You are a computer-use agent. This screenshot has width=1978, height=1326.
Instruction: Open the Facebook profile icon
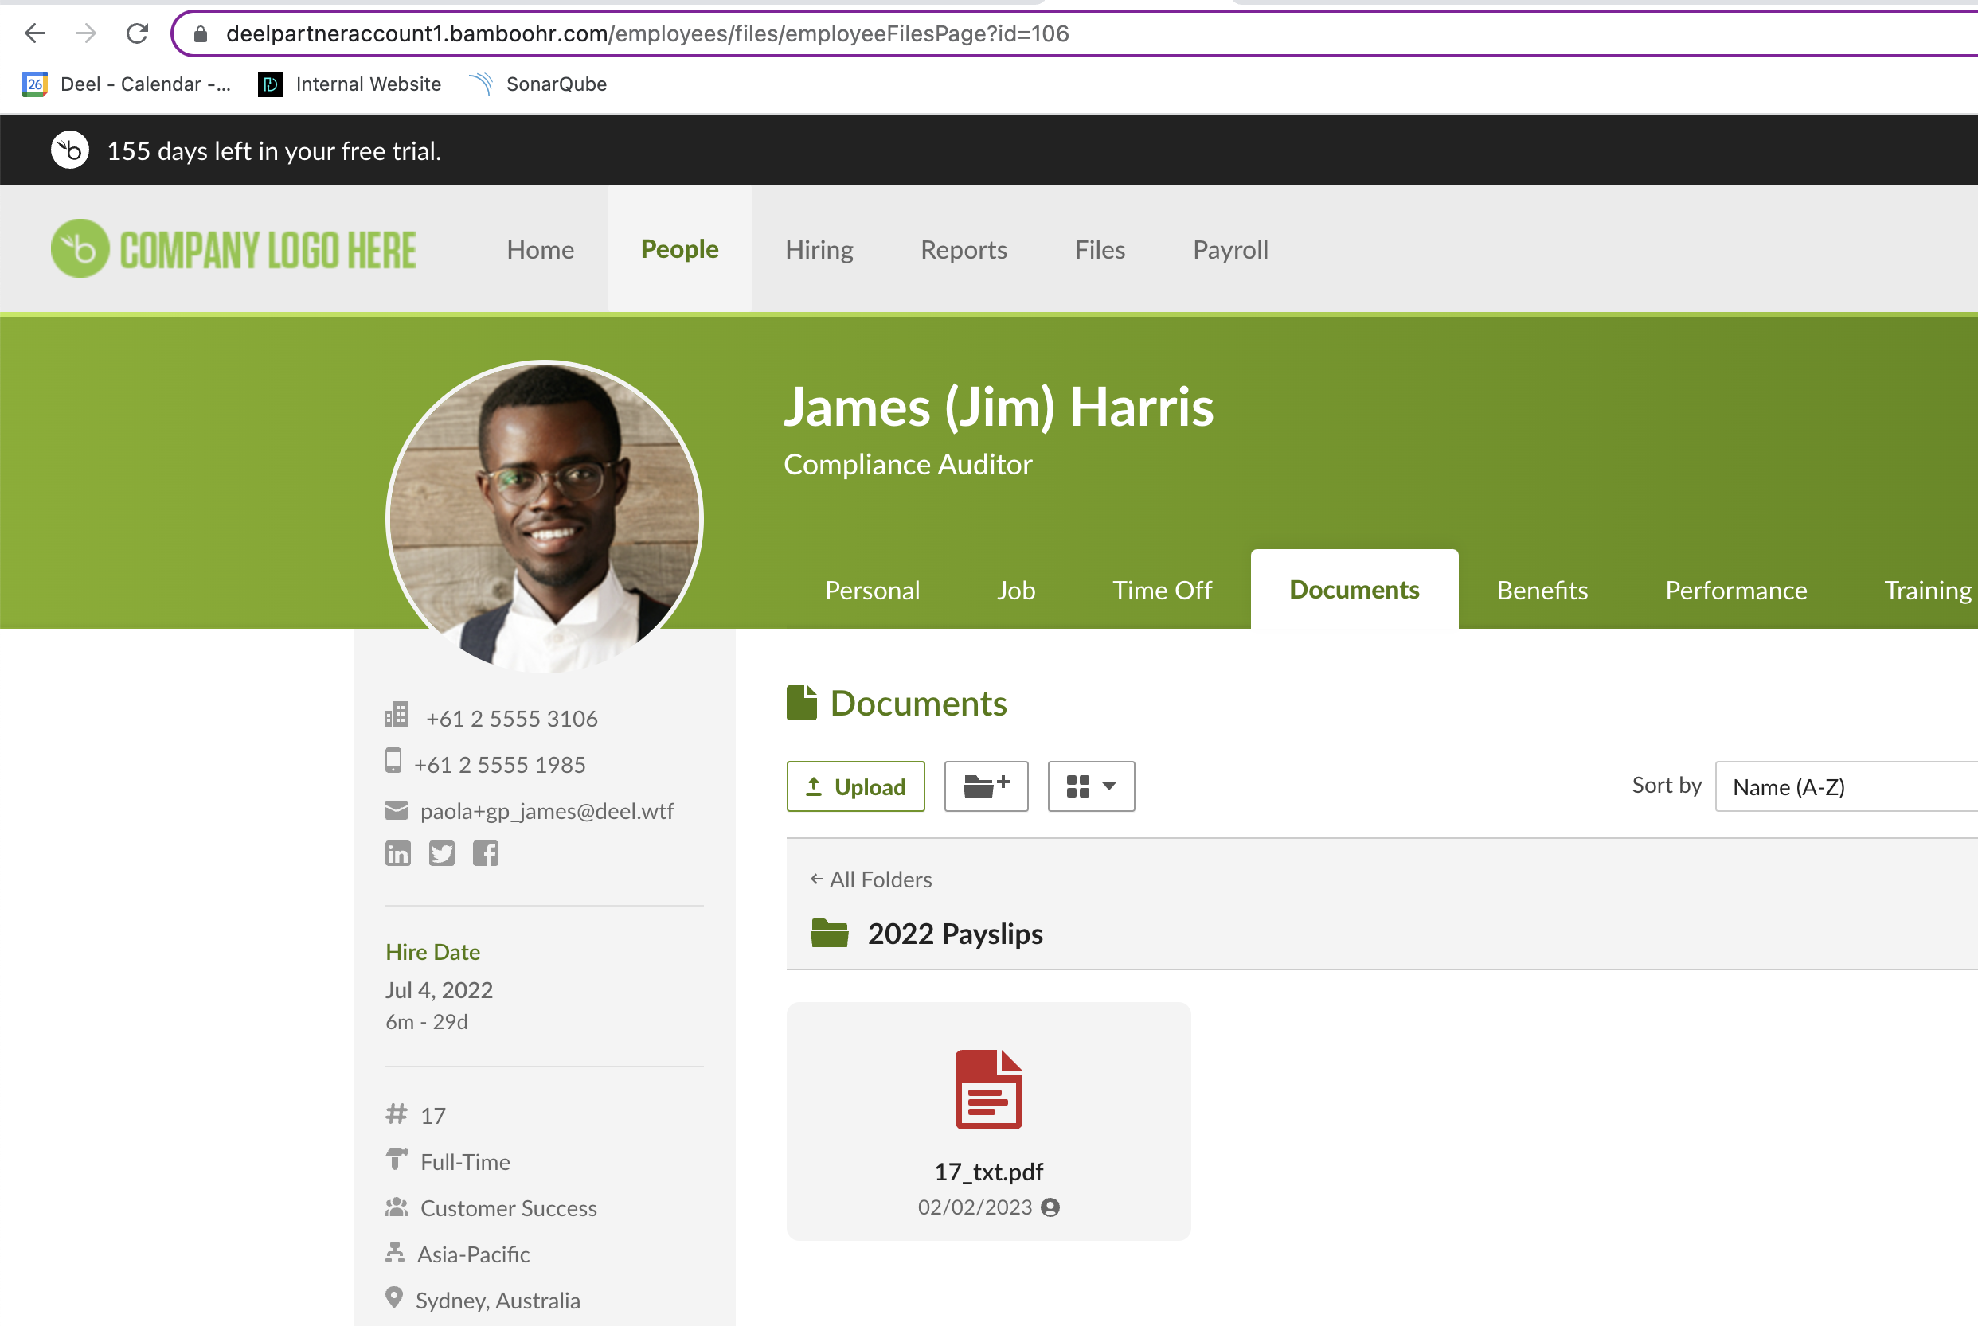pos(486,853)
